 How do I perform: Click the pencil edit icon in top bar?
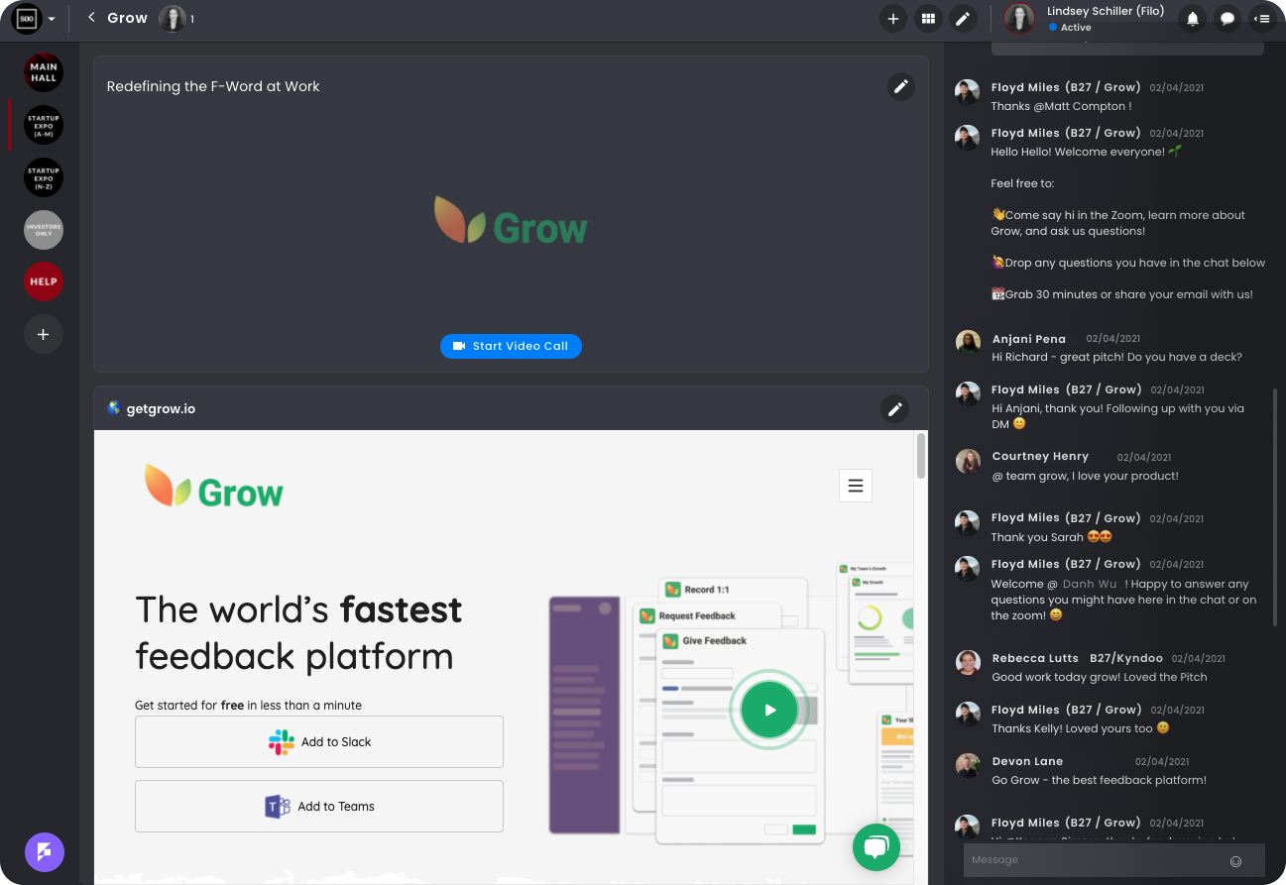click(963, 18)
